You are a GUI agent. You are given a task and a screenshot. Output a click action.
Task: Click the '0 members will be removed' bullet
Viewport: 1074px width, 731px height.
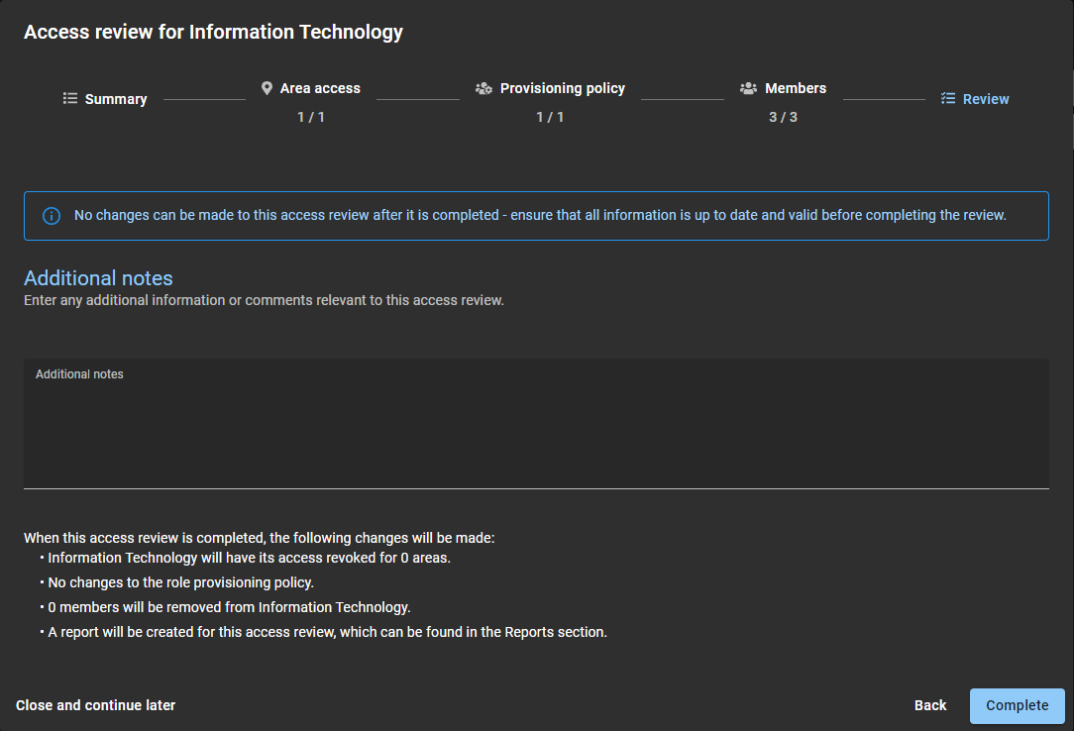click(230, 607)
